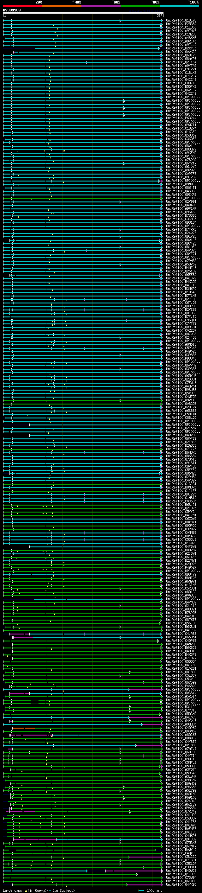
Task: Open hit UniRef100_Q4F6W9
Action: 181,547
